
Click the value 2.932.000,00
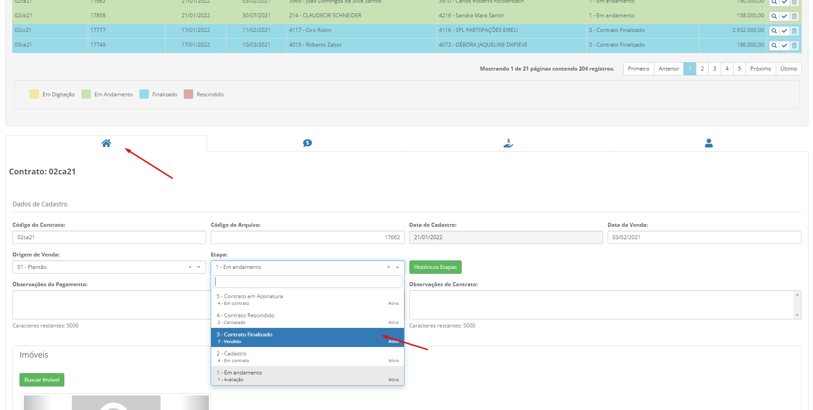point(748,30)
